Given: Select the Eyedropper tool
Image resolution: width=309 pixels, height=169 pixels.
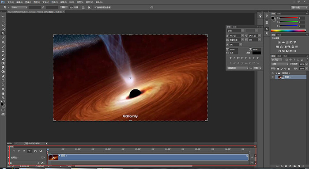Looking at the screenshot, I should 3,38.
